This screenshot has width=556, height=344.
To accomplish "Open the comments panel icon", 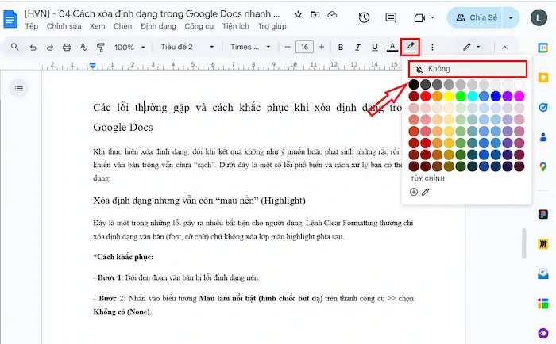I will click(391, 17).
